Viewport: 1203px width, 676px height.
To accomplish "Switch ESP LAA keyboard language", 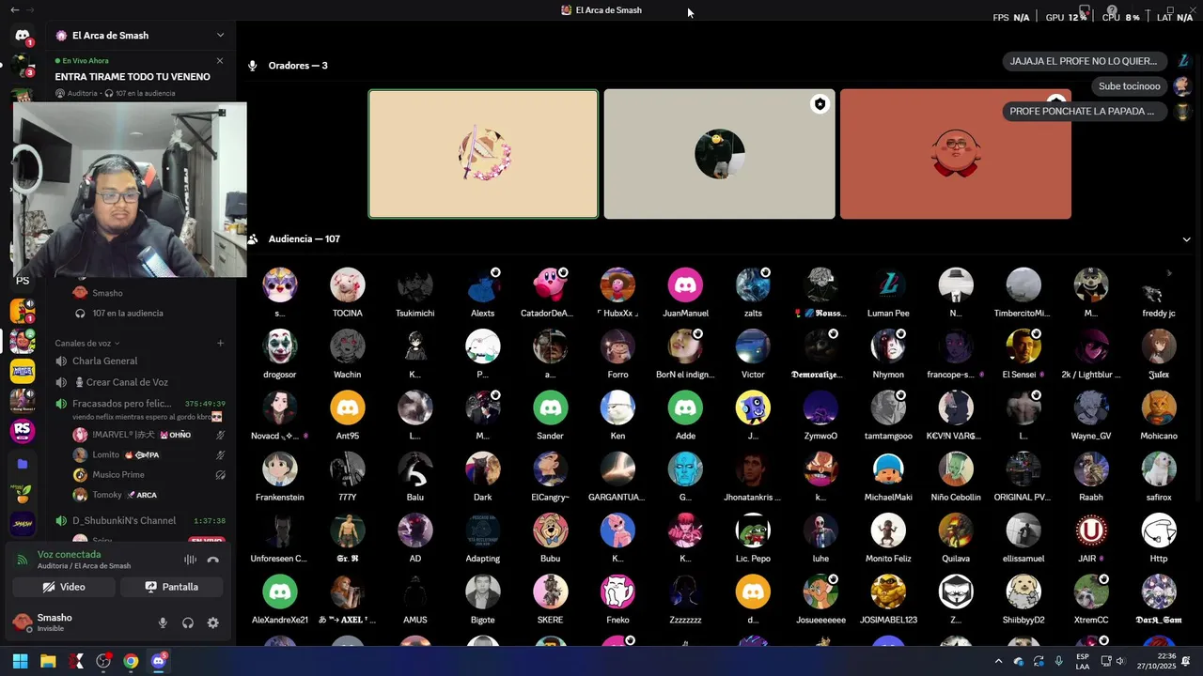I will pyautogui.click(x=1083, y=661).
